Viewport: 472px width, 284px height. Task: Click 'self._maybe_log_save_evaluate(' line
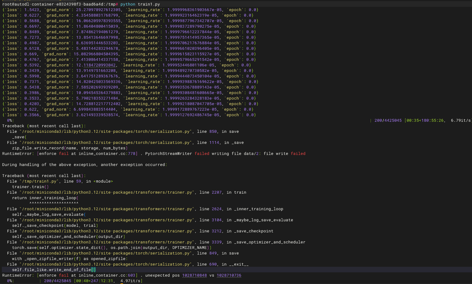[49, 215]
